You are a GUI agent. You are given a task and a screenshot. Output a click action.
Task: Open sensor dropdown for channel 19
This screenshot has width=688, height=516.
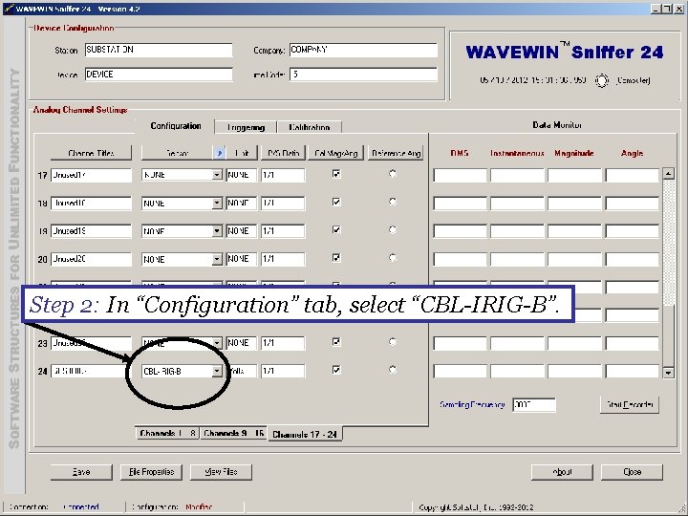(x=217, y=231)
